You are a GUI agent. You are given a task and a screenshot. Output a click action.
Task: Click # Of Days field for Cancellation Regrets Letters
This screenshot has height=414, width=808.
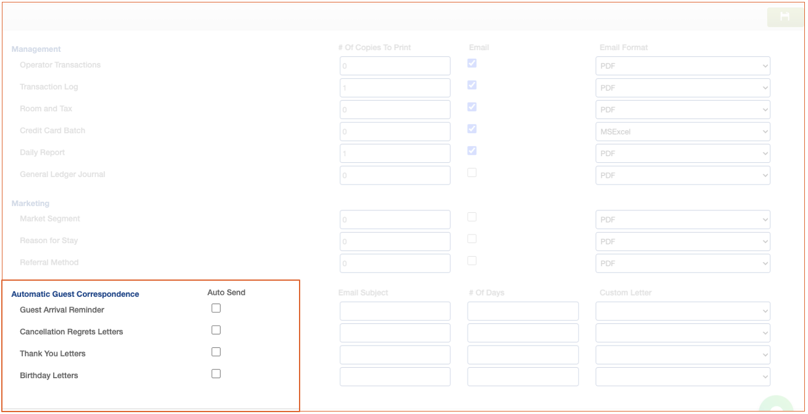click(x=523, y=333)
